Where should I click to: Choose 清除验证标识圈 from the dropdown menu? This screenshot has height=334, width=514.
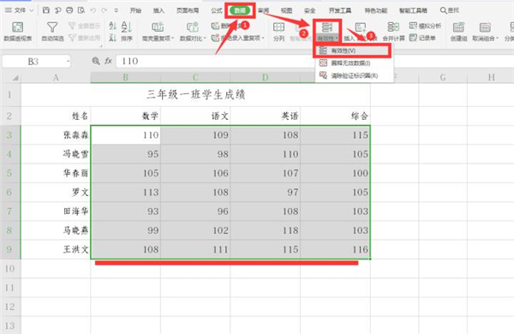[x=354, y=75]
